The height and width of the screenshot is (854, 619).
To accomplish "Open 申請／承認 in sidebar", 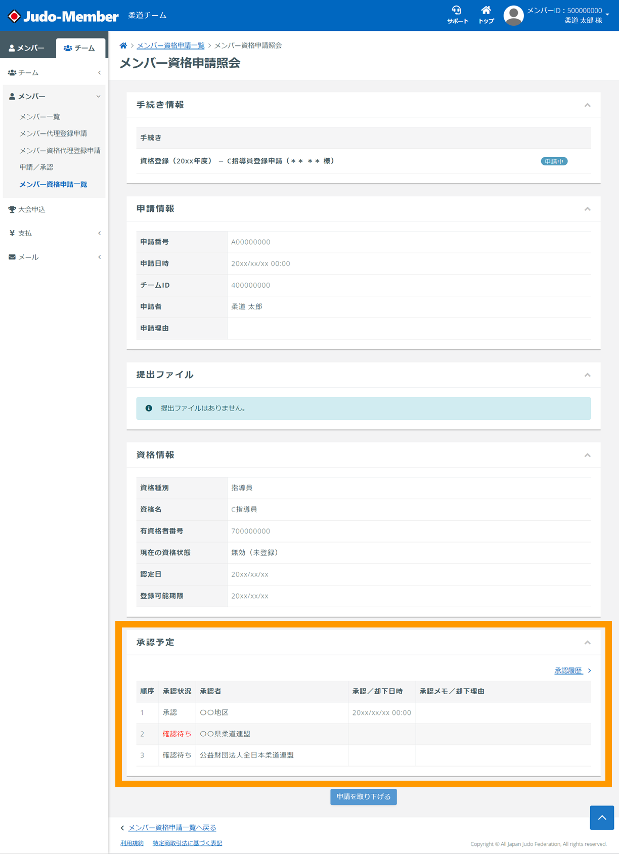I will (x=36, y=167).
